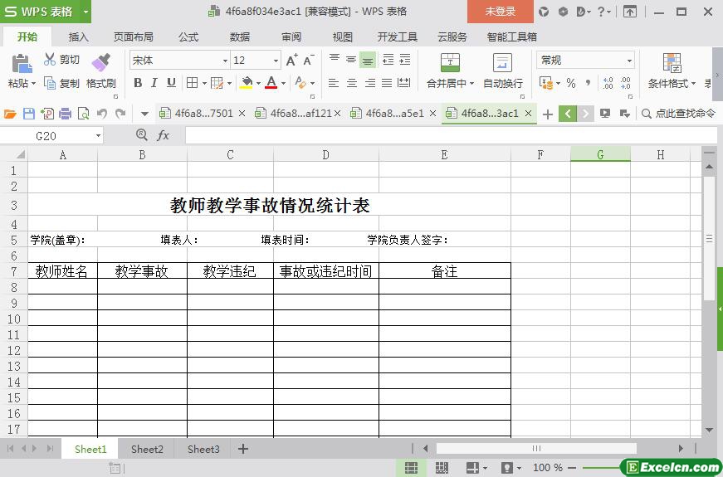Screen dimensions: 723x477
Task: Expand the font color dropdown arrow
Action: [283, 84]
